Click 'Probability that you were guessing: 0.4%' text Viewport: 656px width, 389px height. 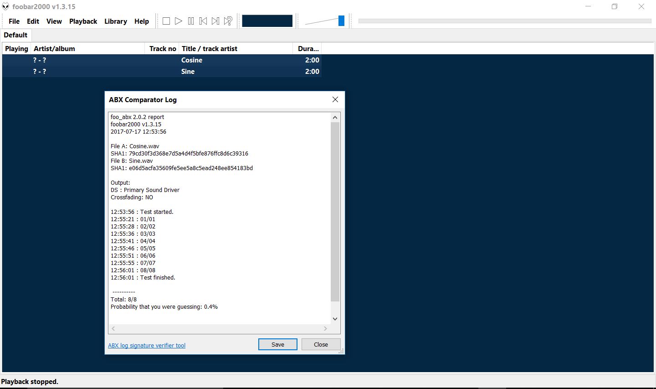pos(164,307)
